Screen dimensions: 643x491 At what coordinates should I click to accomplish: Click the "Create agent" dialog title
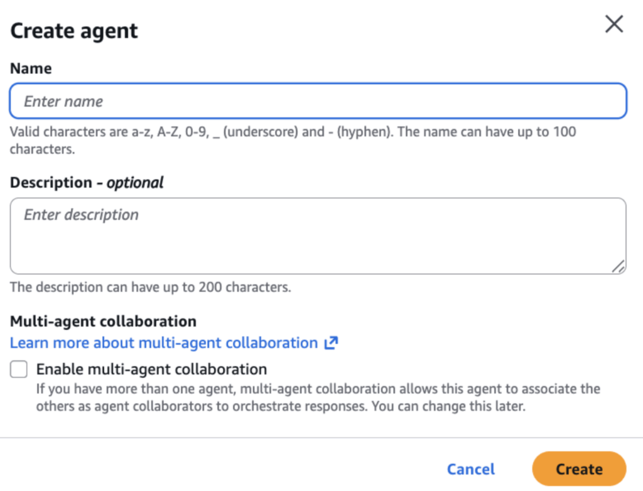(x=74, y=31)
